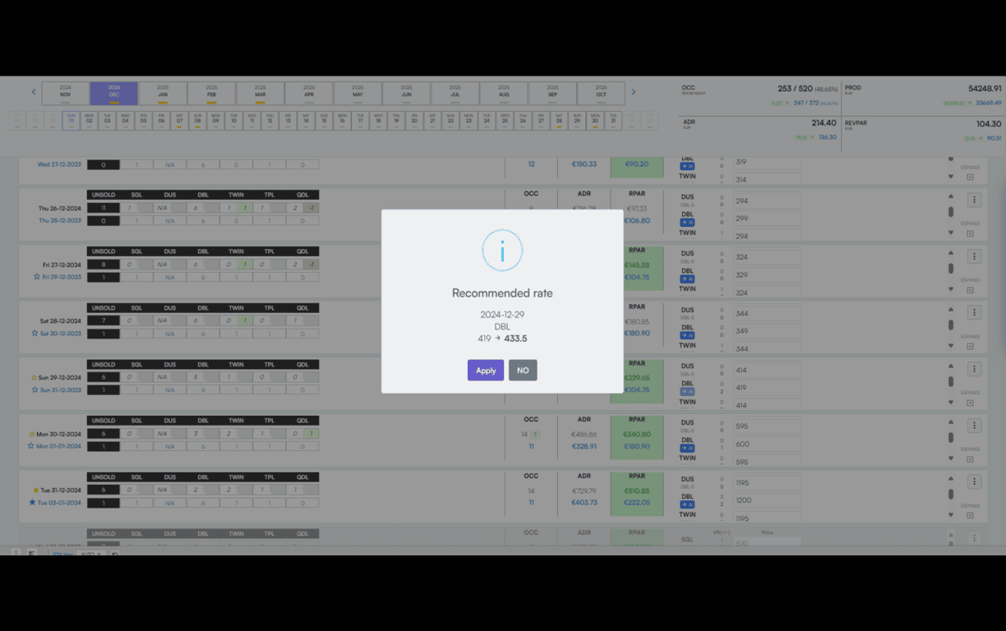Select the 2025 OCT month tab

tap(601, 92)
